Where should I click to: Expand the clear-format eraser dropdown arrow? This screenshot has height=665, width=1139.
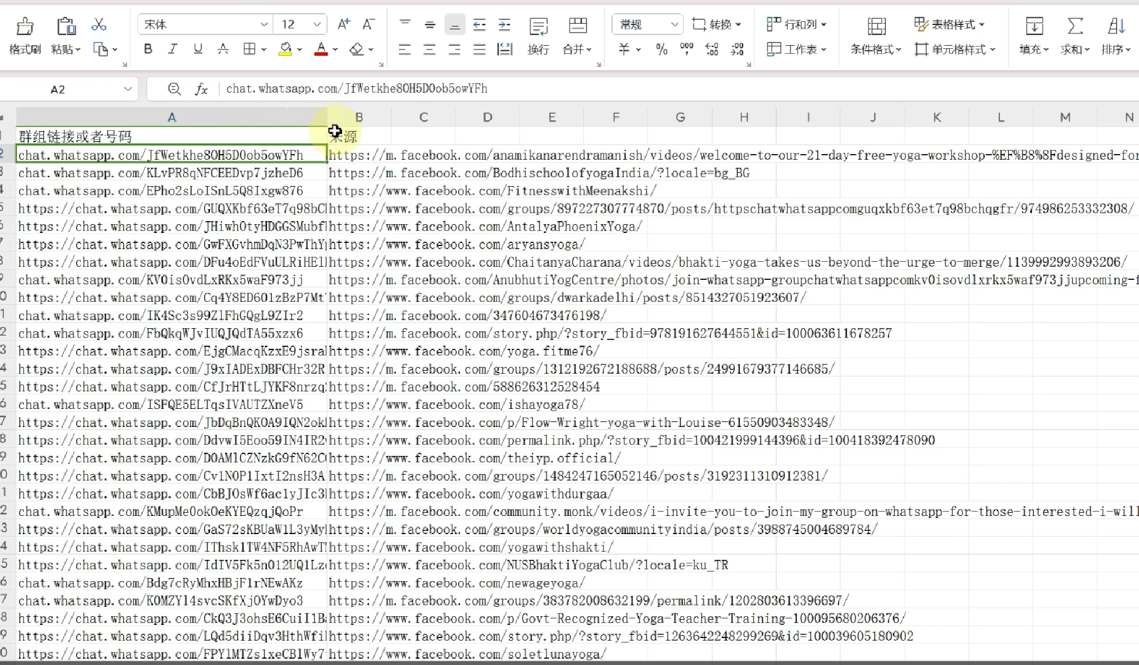[x=371, y=49]
